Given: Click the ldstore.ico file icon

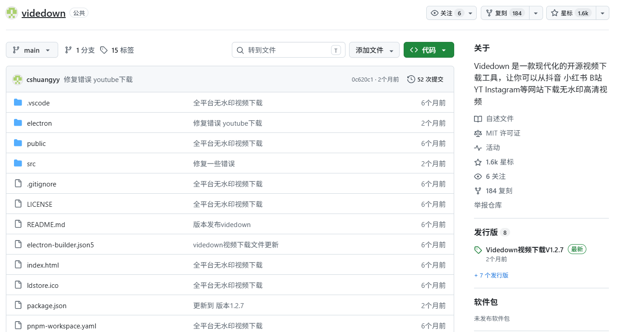Looking at the screenshot, I should pyautogui.click(x=18, y=285).
